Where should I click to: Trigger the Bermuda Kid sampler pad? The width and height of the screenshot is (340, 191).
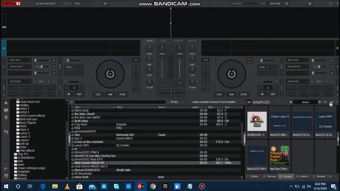(x=257, y=121)
